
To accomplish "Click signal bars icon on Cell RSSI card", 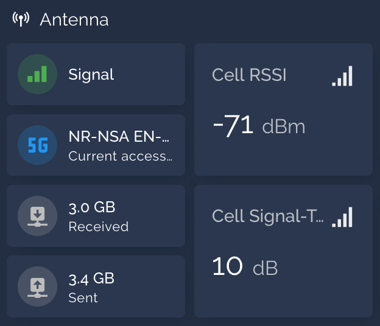I will tap(342, 76).
